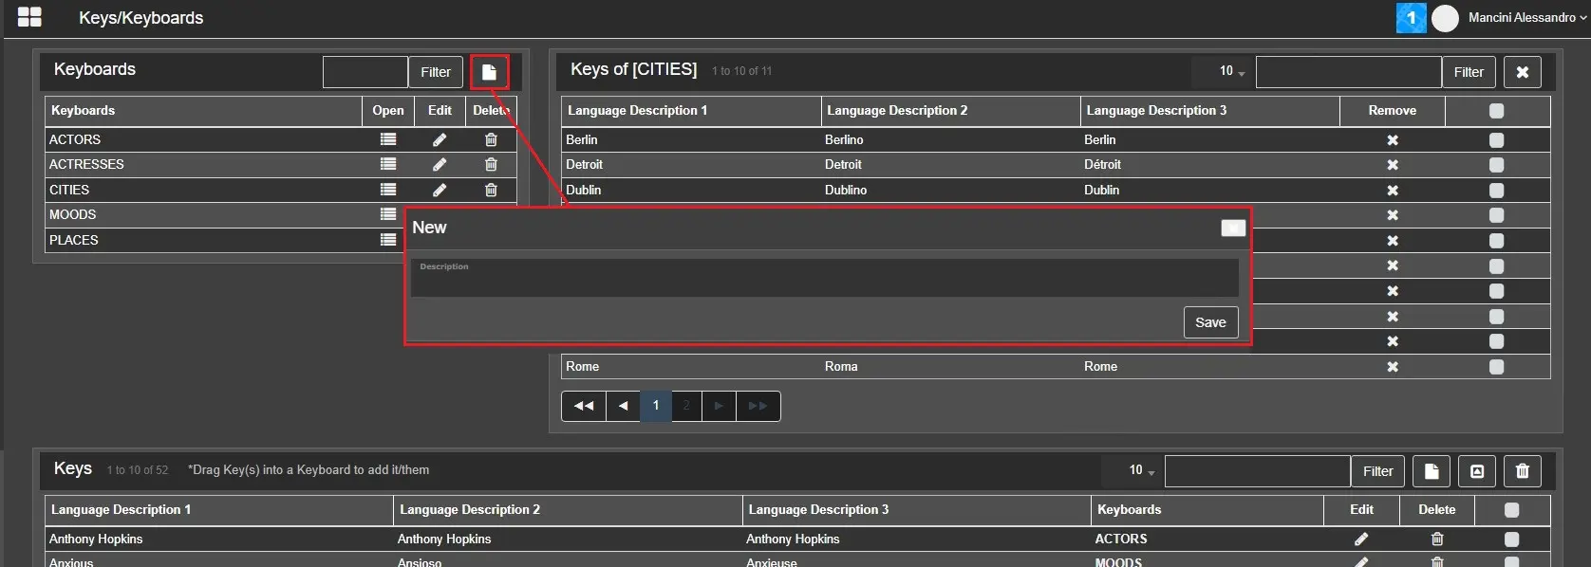Toggle select-all checkbox in Keys of CITIES header

(1496, 111)
